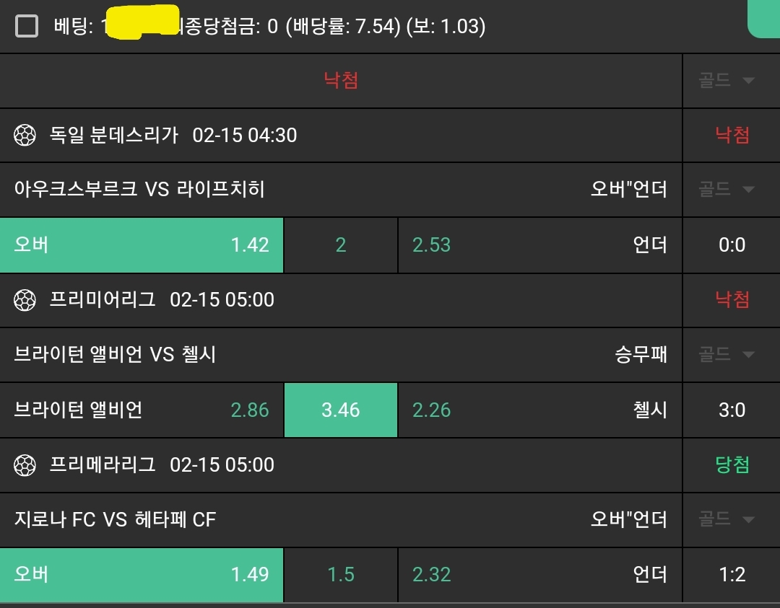This screenshot has height=608, width=780.
Task: Click the green button in top-right corner
Action: pos(764,18)
